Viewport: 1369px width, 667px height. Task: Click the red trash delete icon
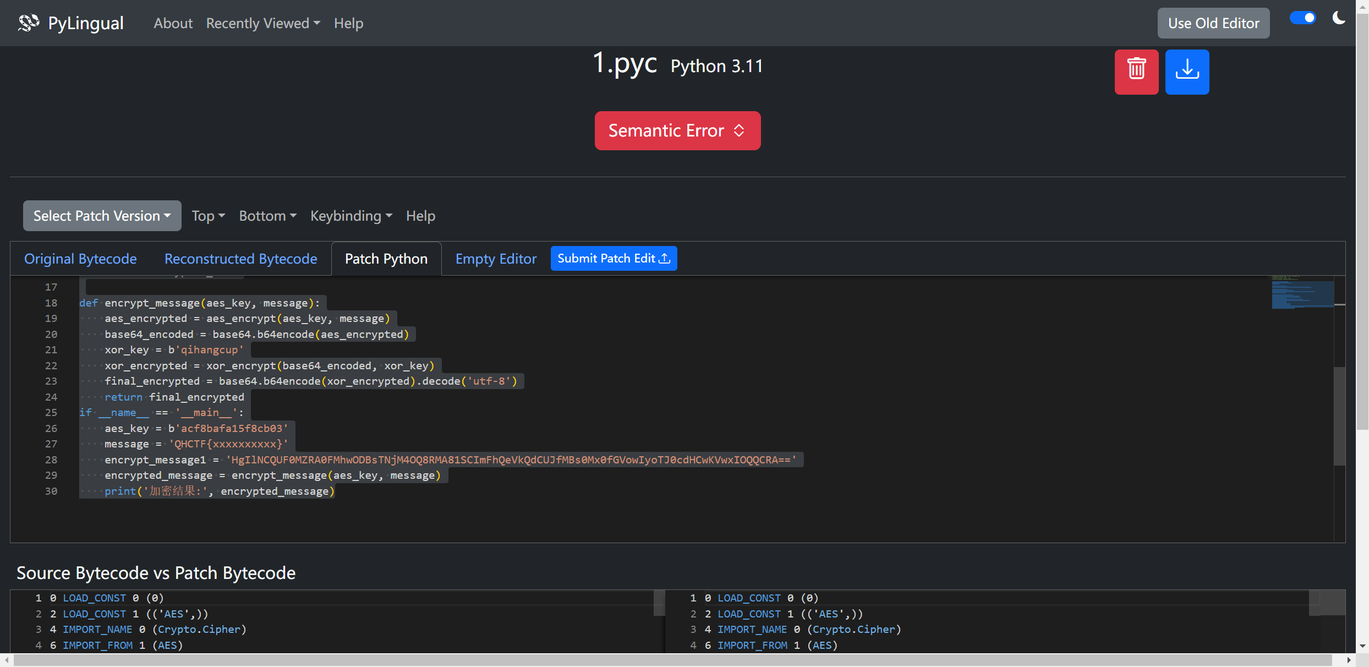pyautogui.click(x=1136, y=72)
